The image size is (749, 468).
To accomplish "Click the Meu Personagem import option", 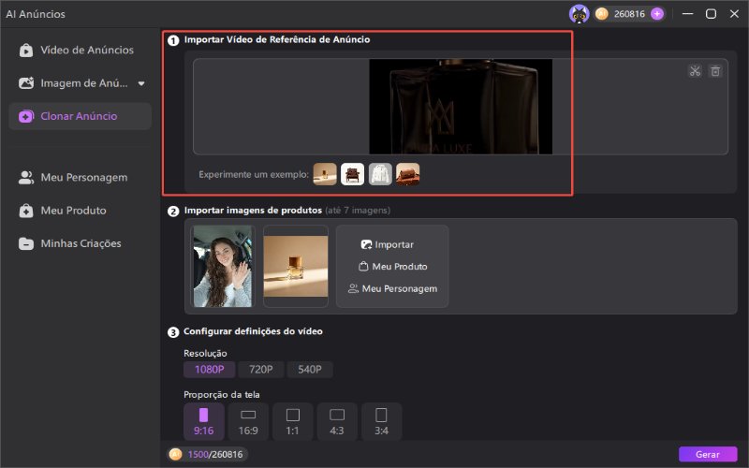I will 392,288.
